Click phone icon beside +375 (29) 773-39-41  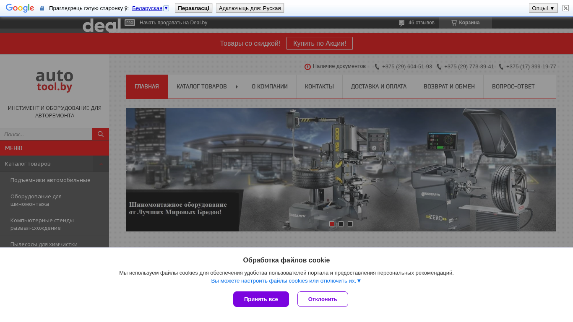click(439, 67)
